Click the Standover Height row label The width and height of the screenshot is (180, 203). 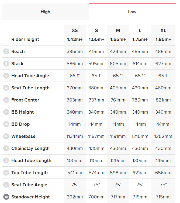[x=30, y=197]
